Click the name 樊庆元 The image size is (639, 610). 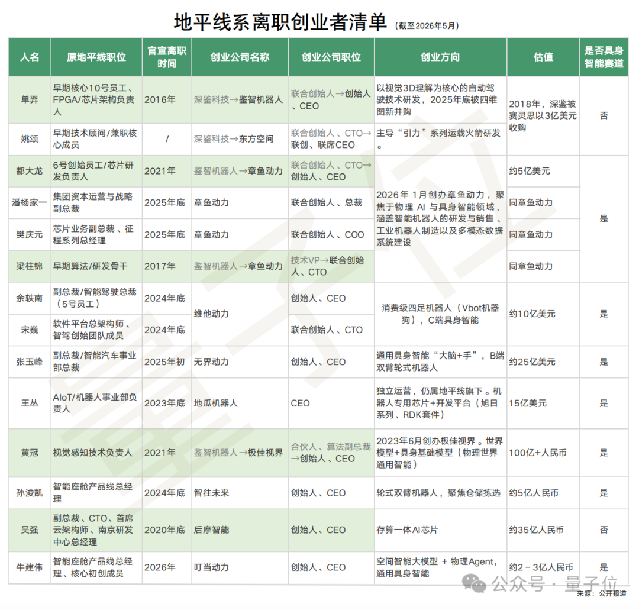click(30, 235)
